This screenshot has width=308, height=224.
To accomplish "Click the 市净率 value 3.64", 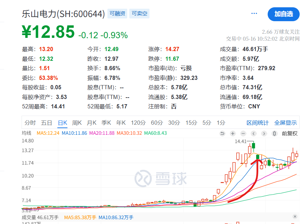I will tap(248, 78).
